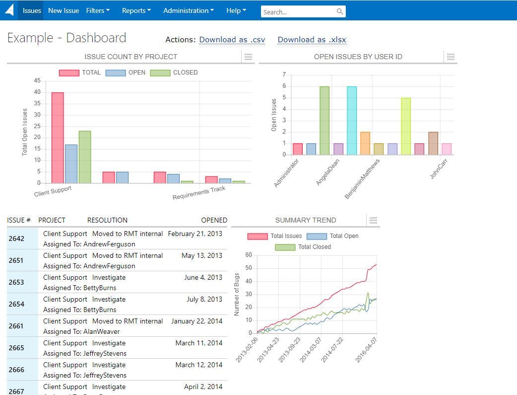Open issue 2654
Viewport: 517px width, 395px height.
pyautogui.click(x=16, y=304)
